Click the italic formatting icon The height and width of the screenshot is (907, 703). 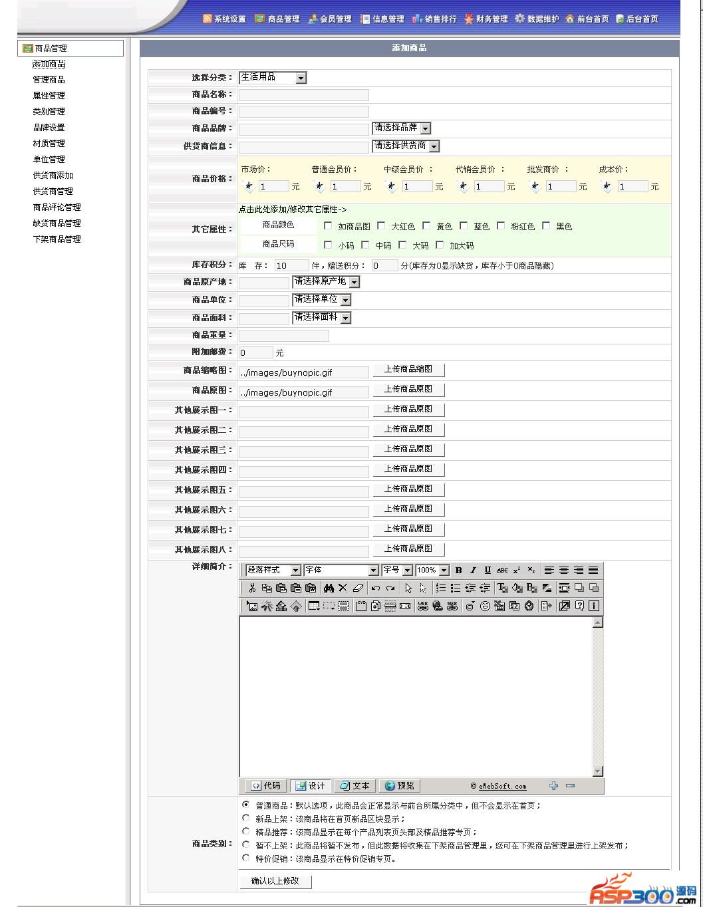(473, 571)
